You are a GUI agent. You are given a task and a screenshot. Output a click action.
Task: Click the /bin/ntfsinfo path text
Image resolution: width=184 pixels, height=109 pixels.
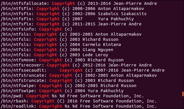coord(18,29)
